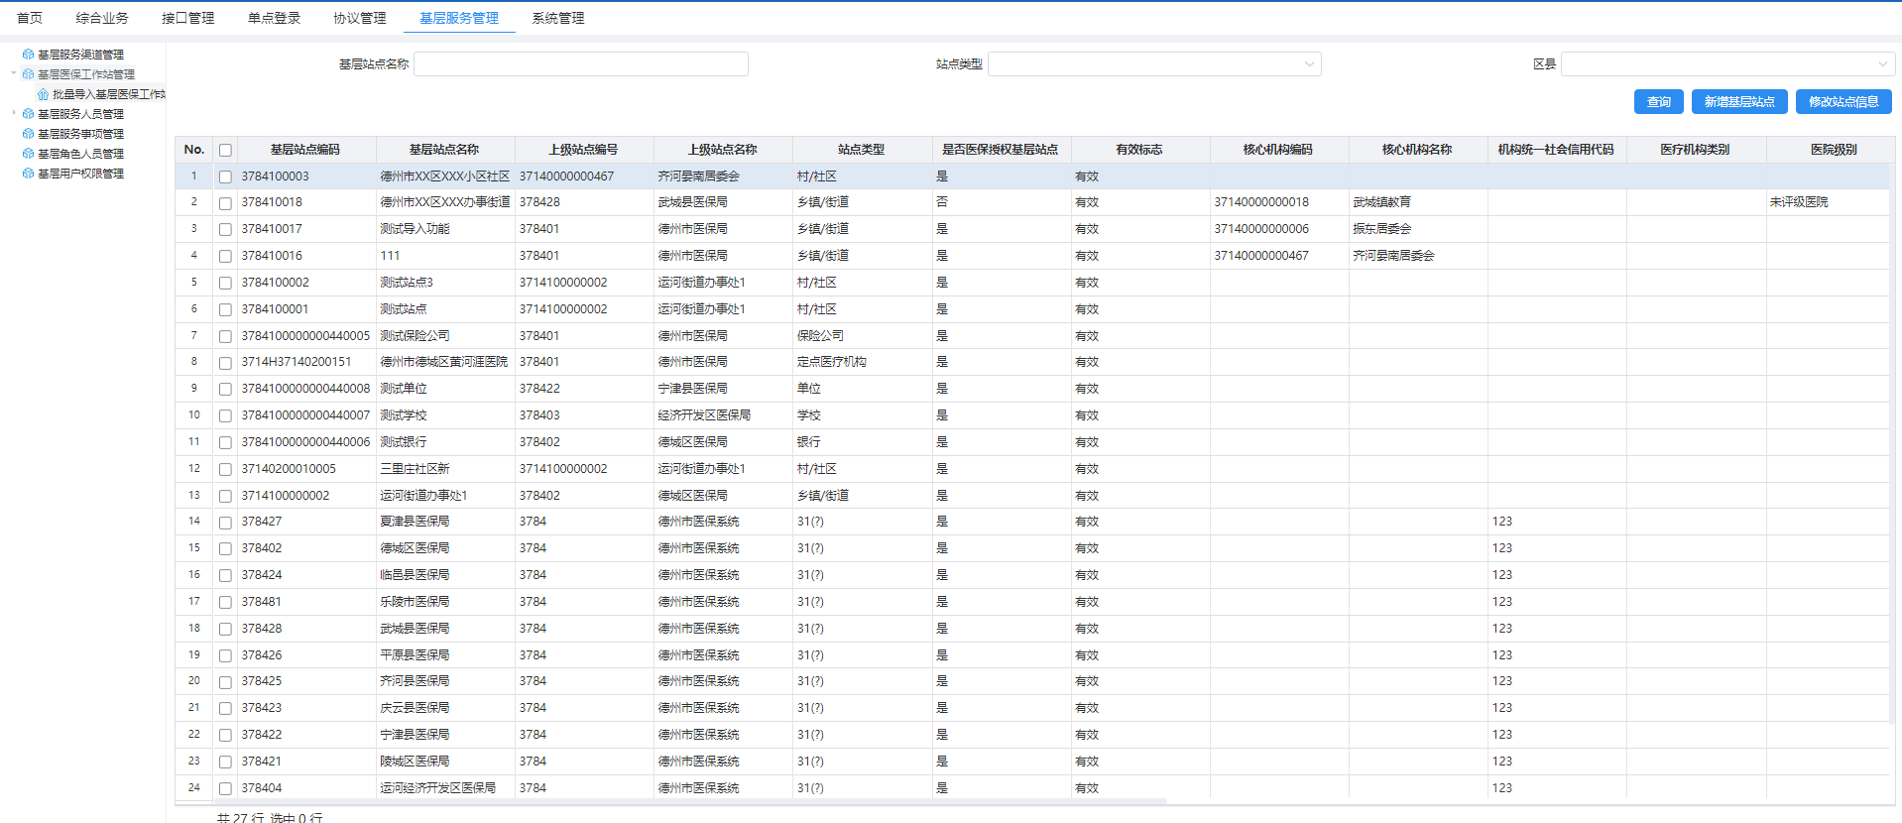Click the cube icon beside 基层服务渠道管理

pyautogui.click(x=29, y=55)
